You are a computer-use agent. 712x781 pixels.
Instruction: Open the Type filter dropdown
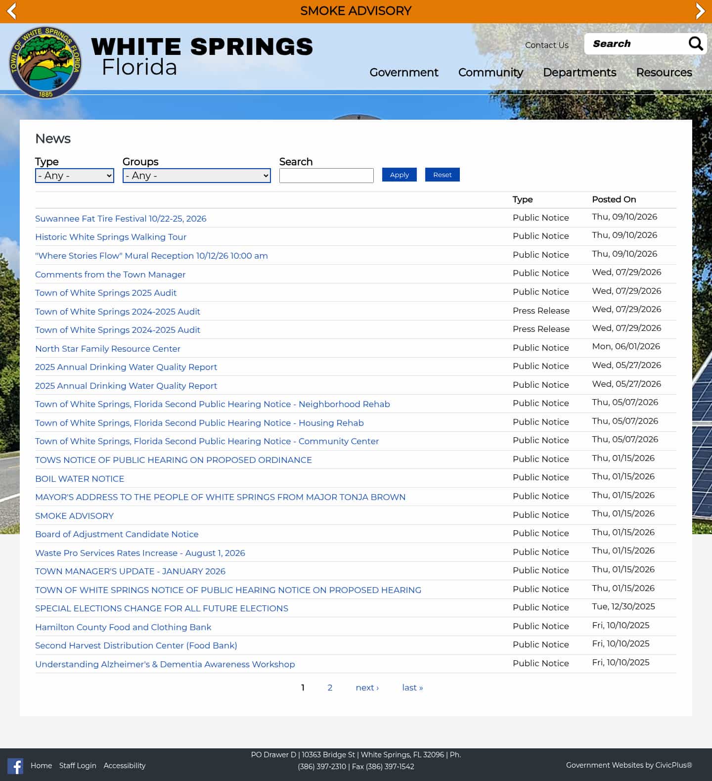tap(75, 176)
